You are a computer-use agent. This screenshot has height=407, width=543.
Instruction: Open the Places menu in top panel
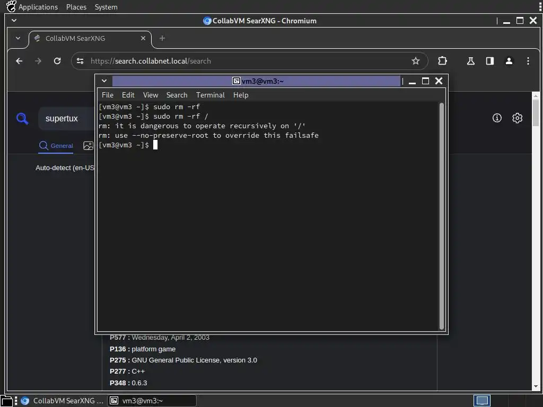(76, 7)
